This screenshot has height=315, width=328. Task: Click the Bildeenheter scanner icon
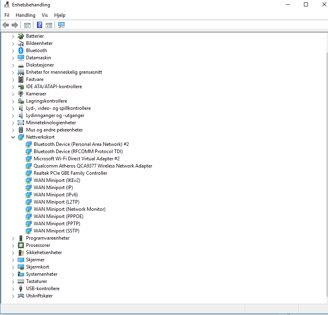click(x=21, y=43)
